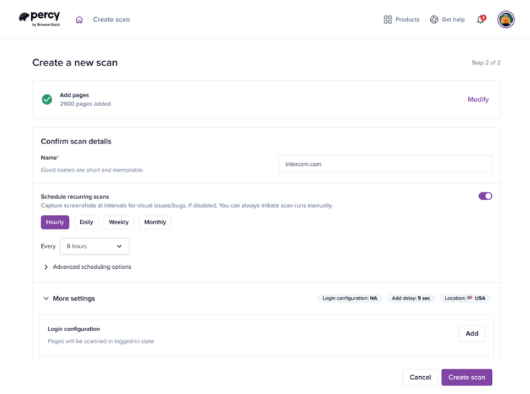Choose the Weekly frequency option
This screenshot has width=530, height=394.
coord(119,222)
